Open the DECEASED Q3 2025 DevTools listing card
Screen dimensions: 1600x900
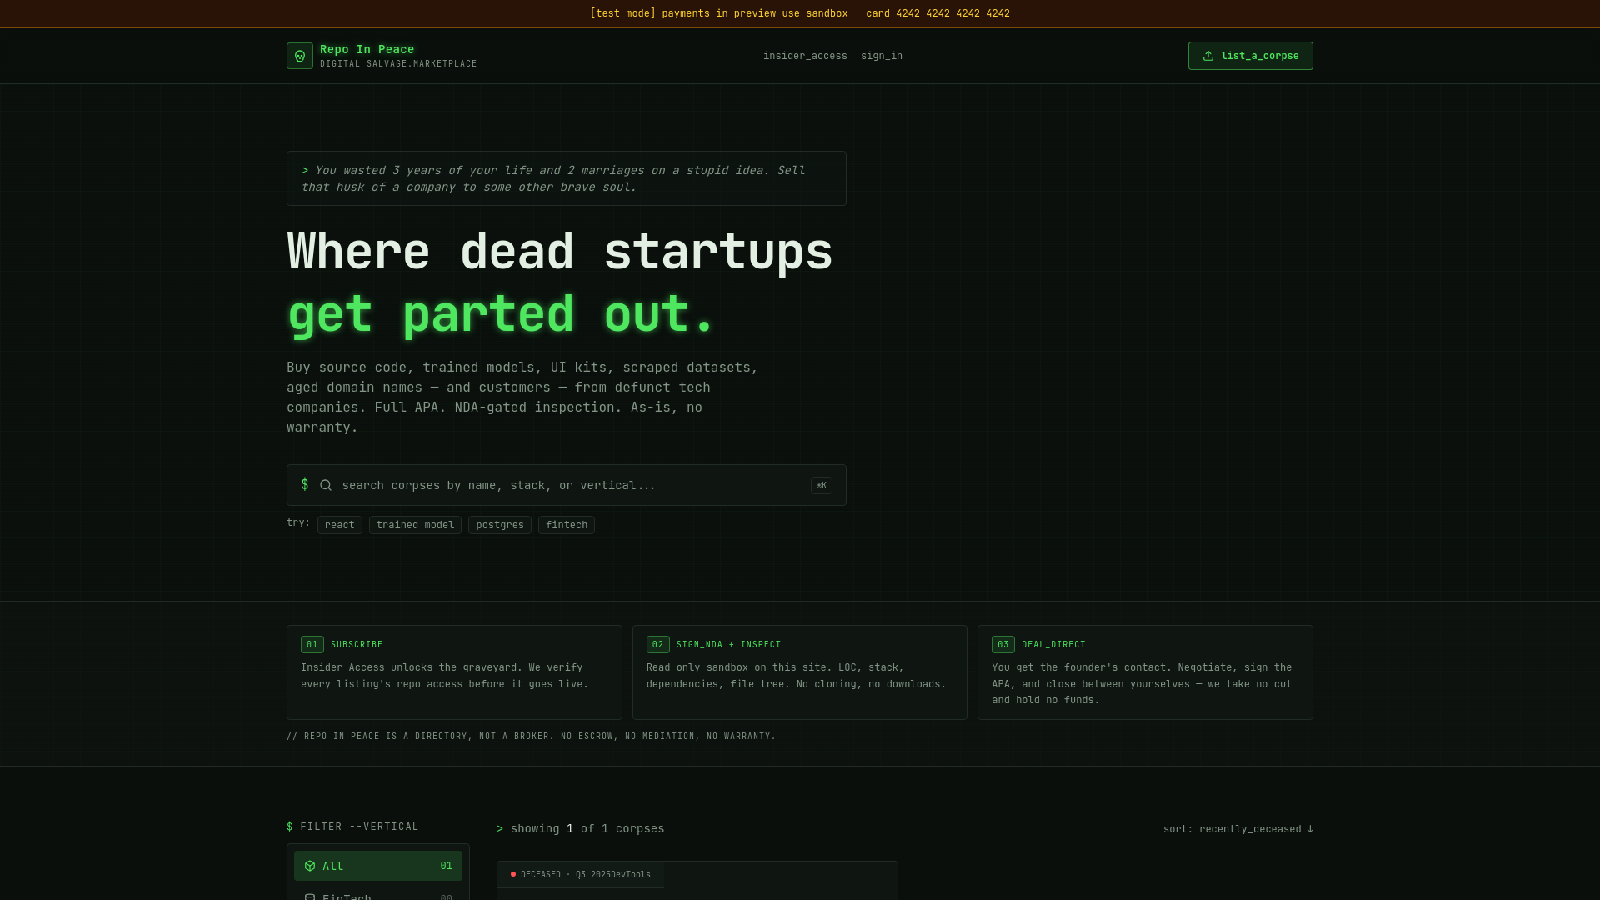(697, 881)
